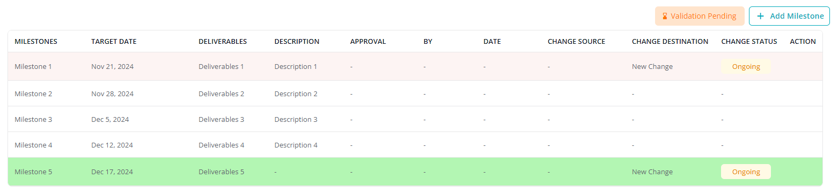Select the Milestone 3 cell

[x=33, y=119]
